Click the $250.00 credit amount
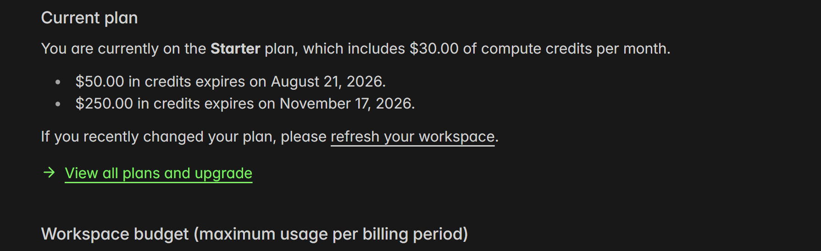 (104, 104)
